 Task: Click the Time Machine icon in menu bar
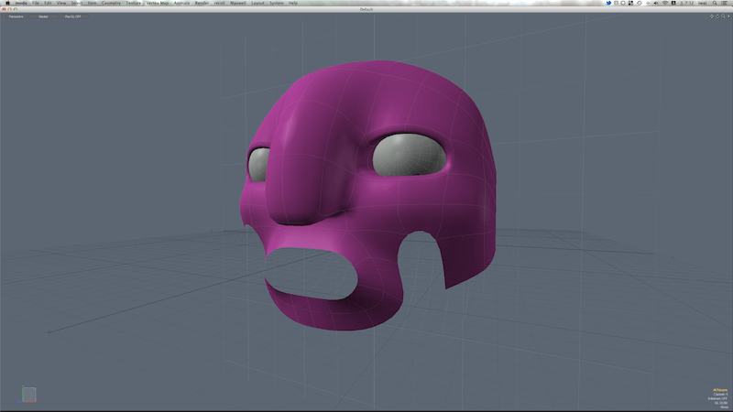pos(639,3)
